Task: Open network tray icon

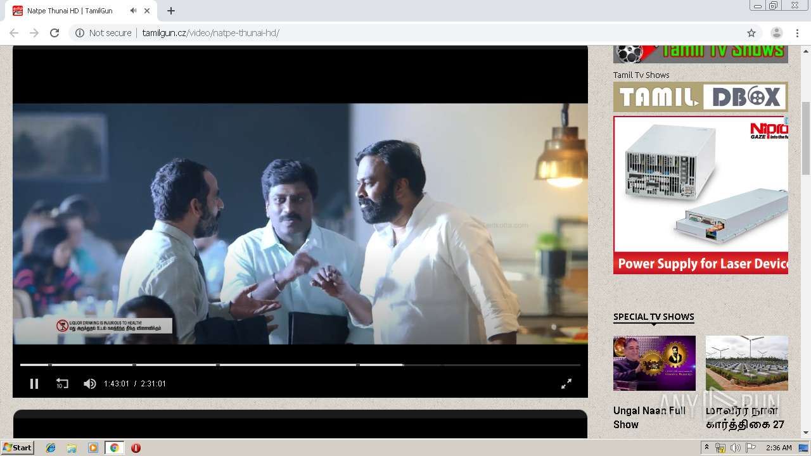Action: (x=720, y=448)
